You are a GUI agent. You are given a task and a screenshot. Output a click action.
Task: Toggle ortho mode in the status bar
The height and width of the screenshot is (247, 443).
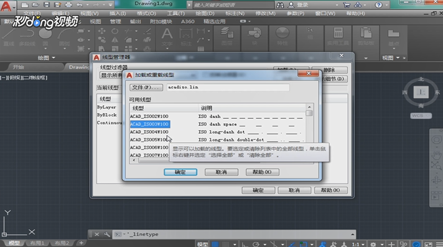[245, 244]
